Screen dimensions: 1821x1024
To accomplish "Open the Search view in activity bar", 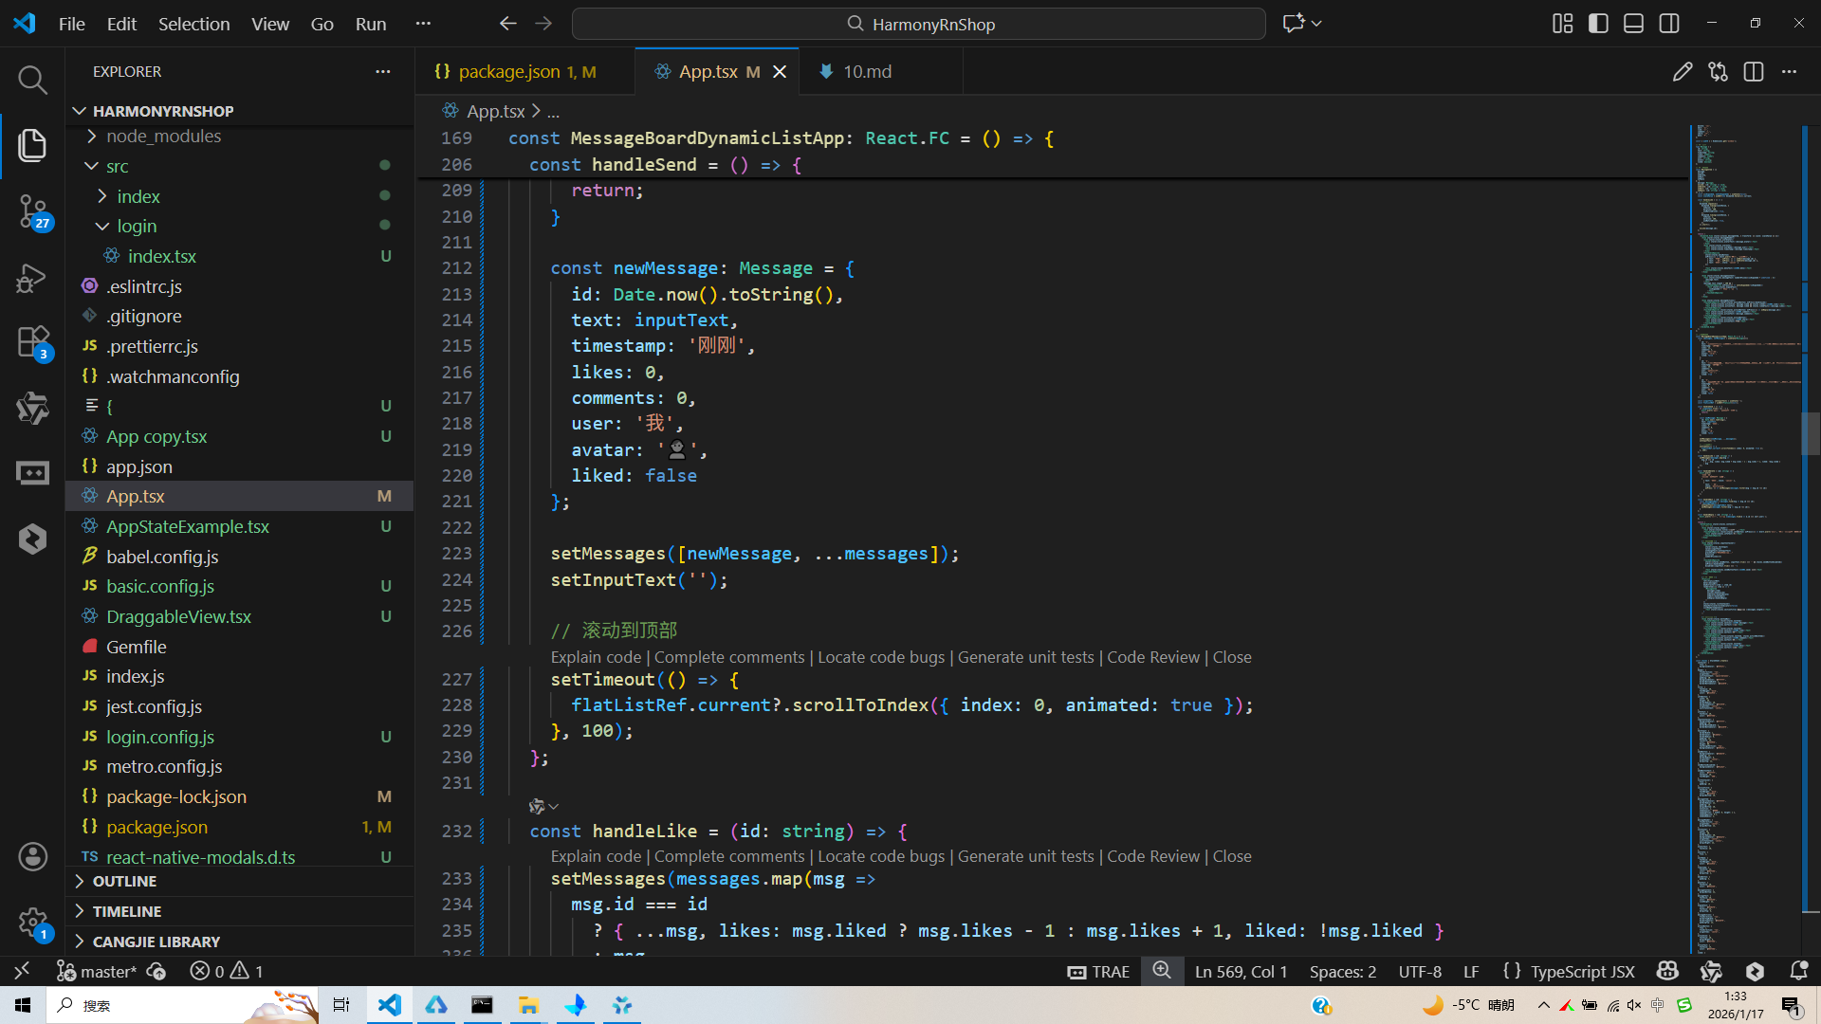I will [x=32, y=80].
